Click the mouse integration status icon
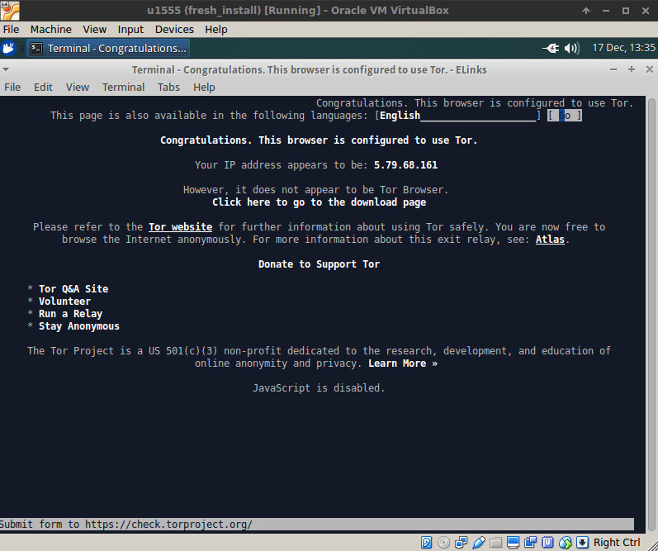Viewport: 658px width, 551px height. [565, 542]
